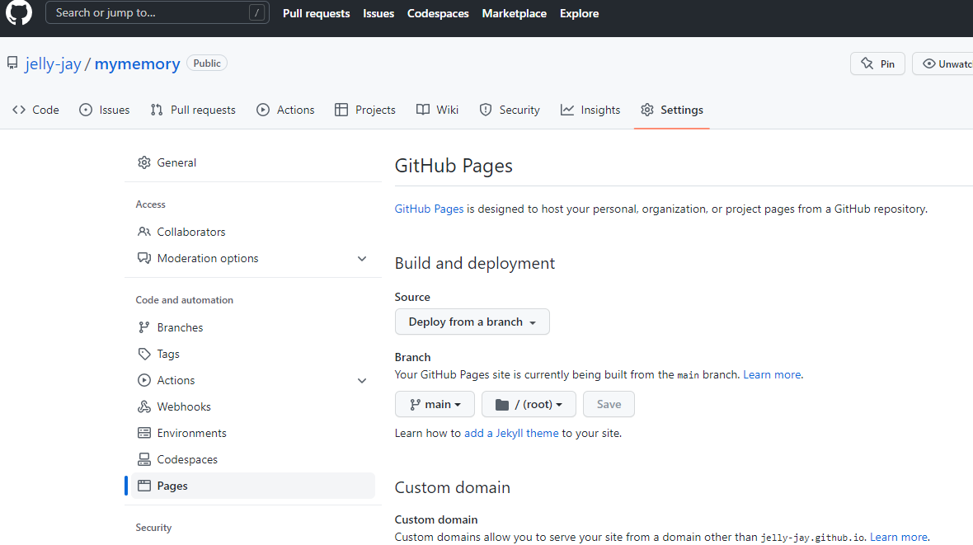Open Pull requests in top navigation
The width and height of the screenshot is (973, 545).
tap(317, 13)
